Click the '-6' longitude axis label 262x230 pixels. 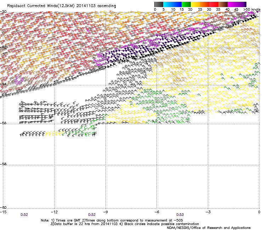click(156, 212)
